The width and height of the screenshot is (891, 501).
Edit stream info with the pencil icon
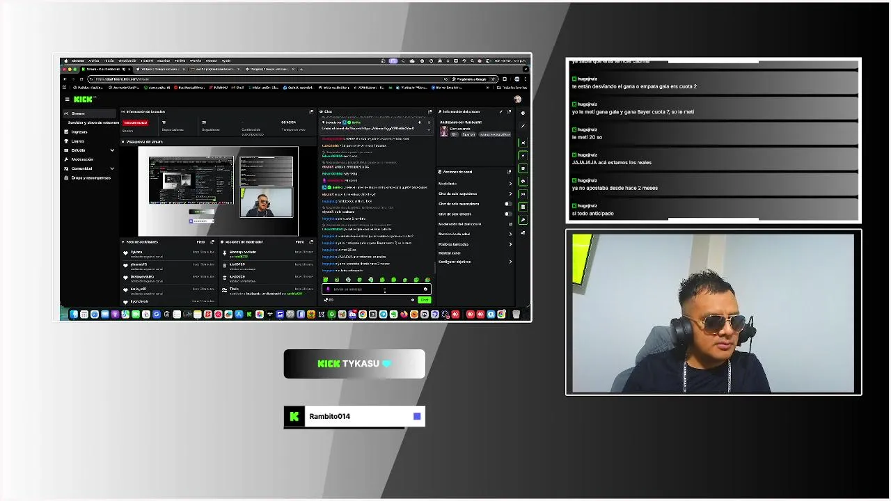point(500,111)
